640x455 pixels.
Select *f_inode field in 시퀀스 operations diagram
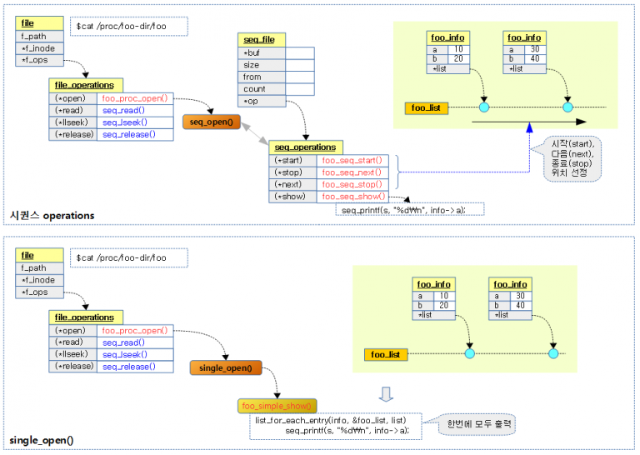click(x=40, y=48)
